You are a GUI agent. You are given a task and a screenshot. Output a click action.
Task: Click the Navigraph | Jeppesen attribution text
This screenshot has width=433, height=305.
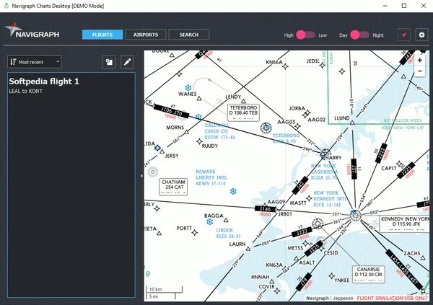click(x=330, y=298)
